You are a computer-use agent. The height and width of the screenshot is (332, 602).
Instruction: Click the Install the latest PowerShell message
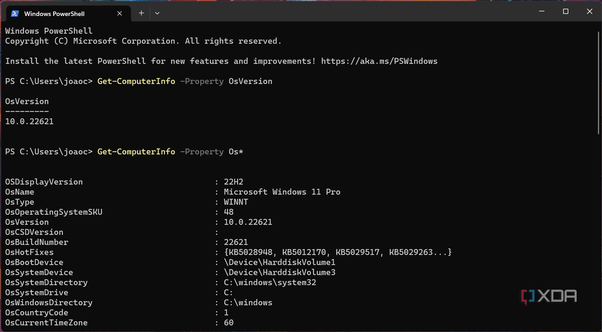(221, 61)
